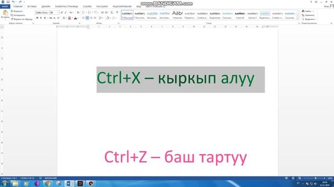Collapse the ribbon with the arrow
The image size is (334, 187).
coord(331,23)
